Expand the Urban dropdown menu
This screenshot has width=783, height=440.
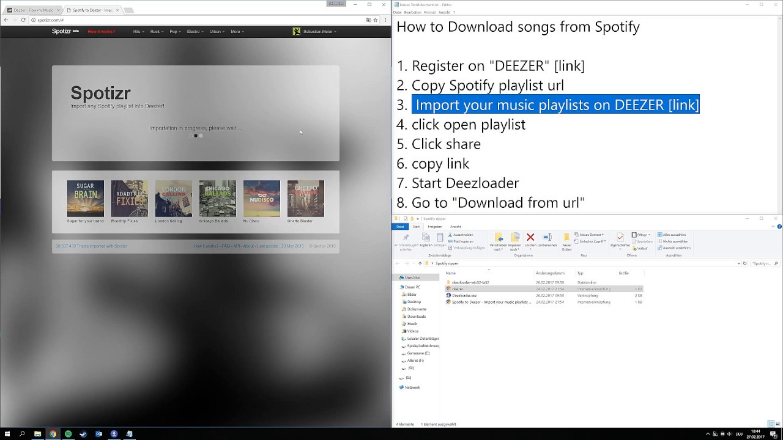click(217, 31)
